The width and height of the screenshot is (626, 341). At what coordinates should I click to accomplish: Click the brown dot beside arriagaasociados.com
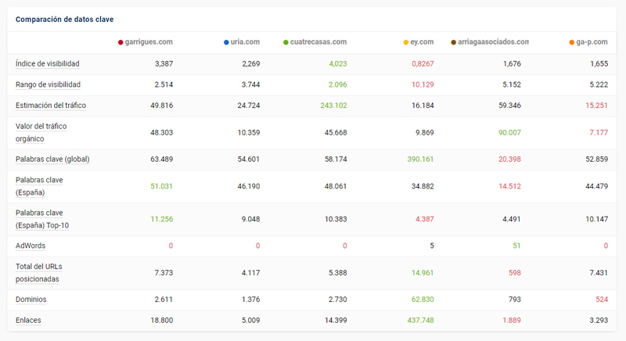(454, 42)
